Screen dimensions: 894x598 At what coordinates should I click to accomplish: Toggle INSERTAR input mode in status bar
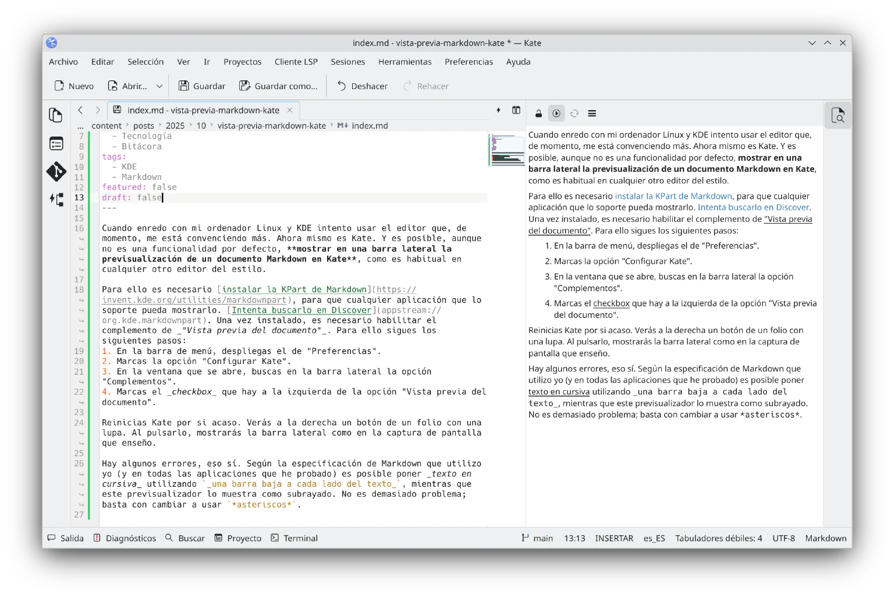click(x=613, y=538)
